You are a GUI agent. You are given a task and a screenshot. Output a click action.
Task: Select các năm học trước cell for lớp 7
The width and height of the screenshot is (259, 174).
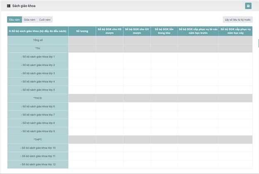198,115
